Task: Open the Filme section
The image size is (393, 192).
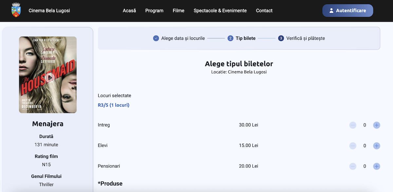Action: coord(178,10)
